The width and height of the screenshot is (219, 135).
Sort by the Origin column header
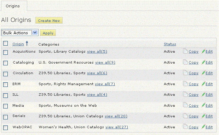[18, 44]
